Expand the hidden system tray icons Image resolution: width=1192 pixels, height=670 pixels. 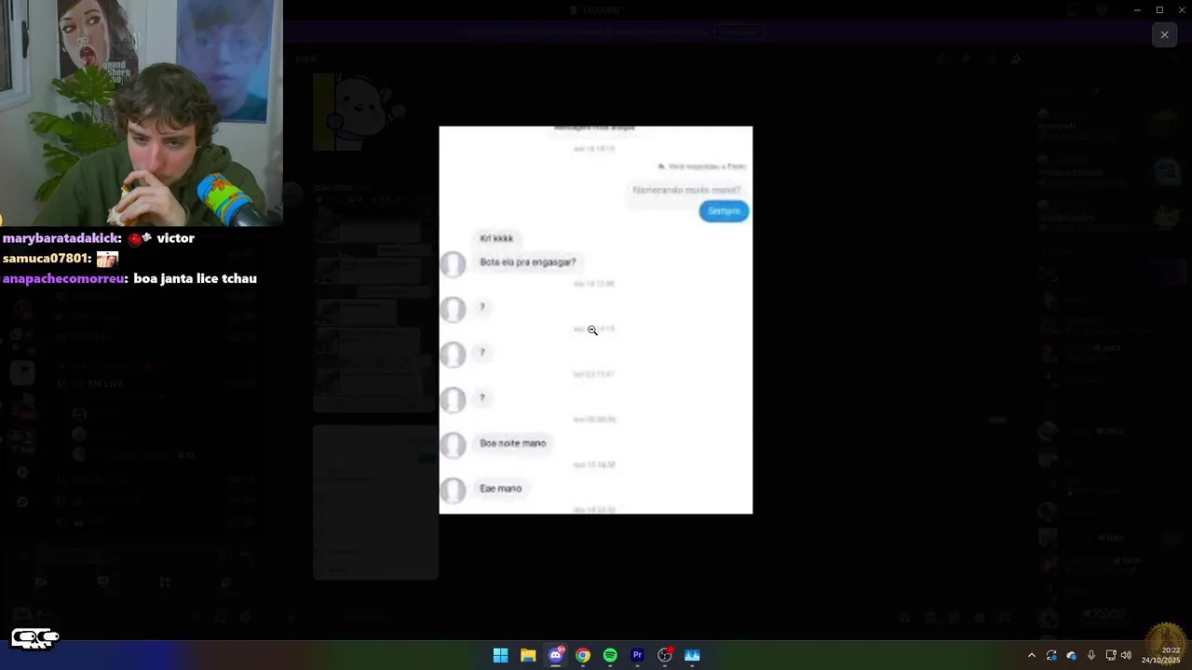tap(1031, 655)
